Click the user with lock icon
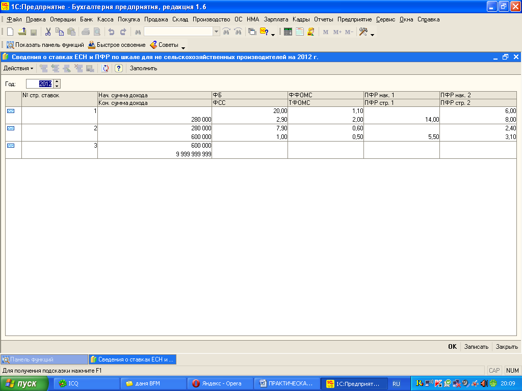 311,32
